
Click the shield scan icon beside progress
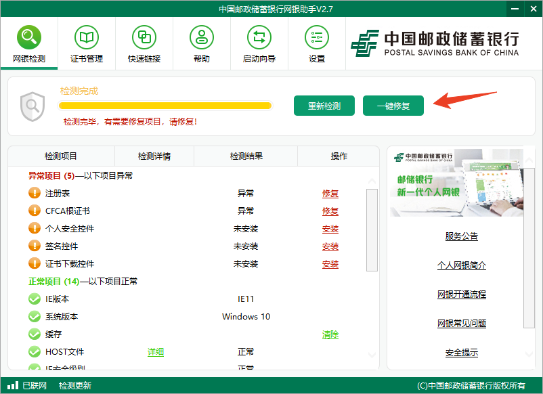[32, 106]
